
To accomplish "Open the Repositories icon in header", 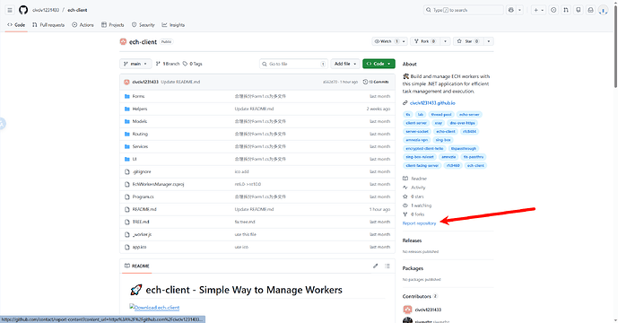I will tap(579, 10).
